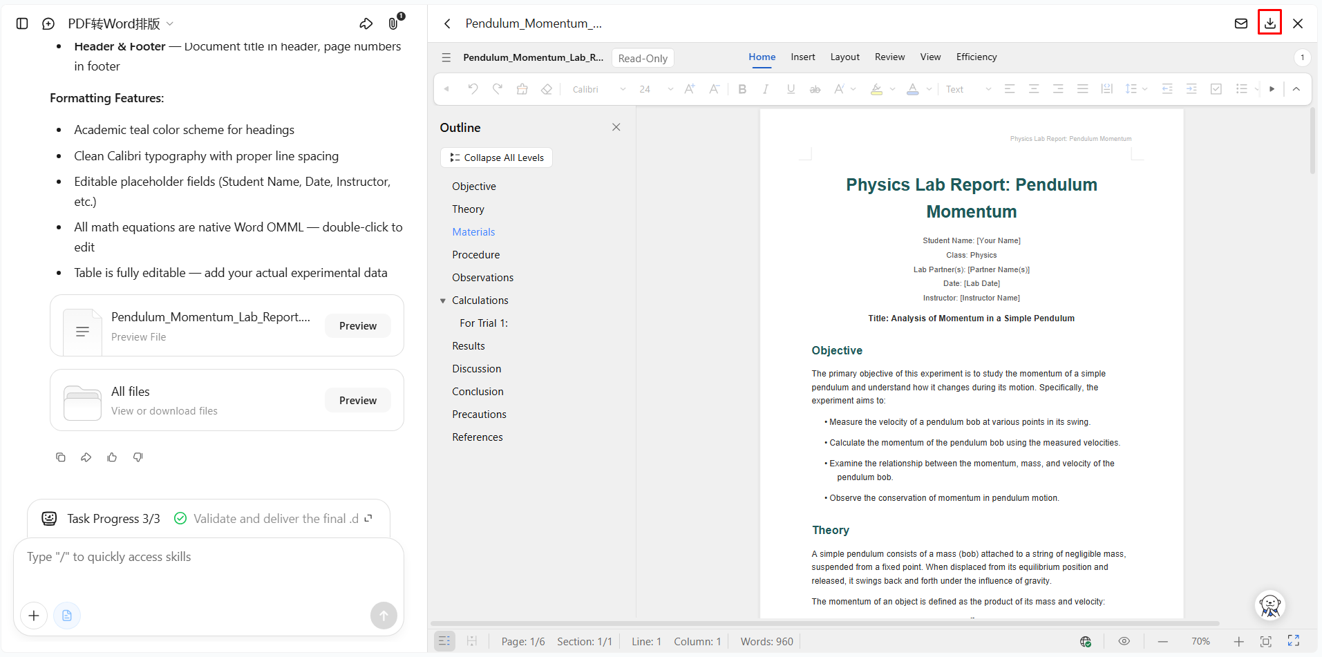Image resolution: width=1322 pixels, height=657 pixels.
Task: Toggle italic formatting
Action: click(766, 89)
